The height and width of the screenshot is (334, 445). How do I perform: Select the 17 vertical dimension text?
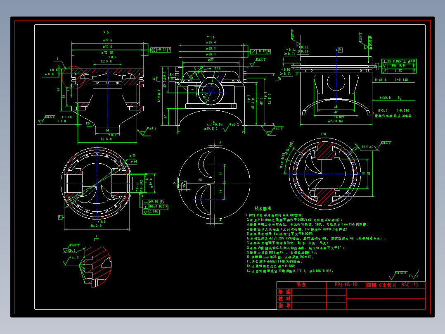(x=166, y=116)
